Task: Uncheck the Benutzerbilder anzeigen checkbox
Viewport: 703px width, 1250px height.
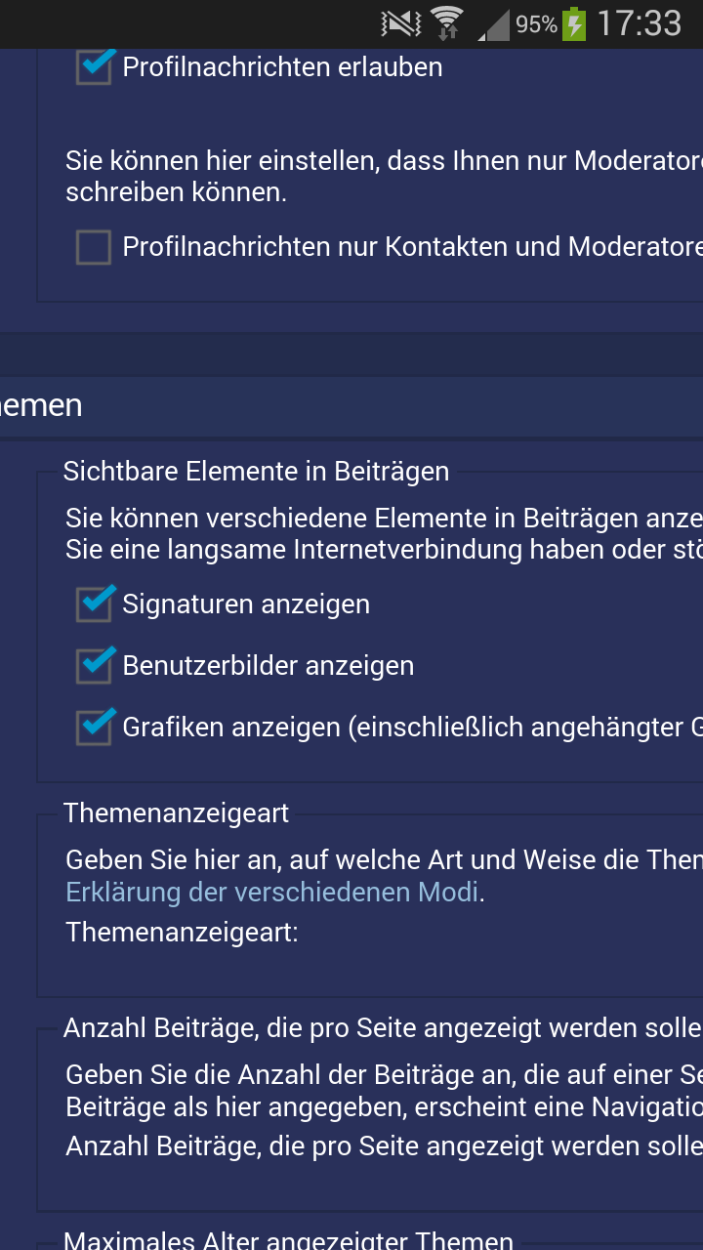Action: (x=94, y=665)
